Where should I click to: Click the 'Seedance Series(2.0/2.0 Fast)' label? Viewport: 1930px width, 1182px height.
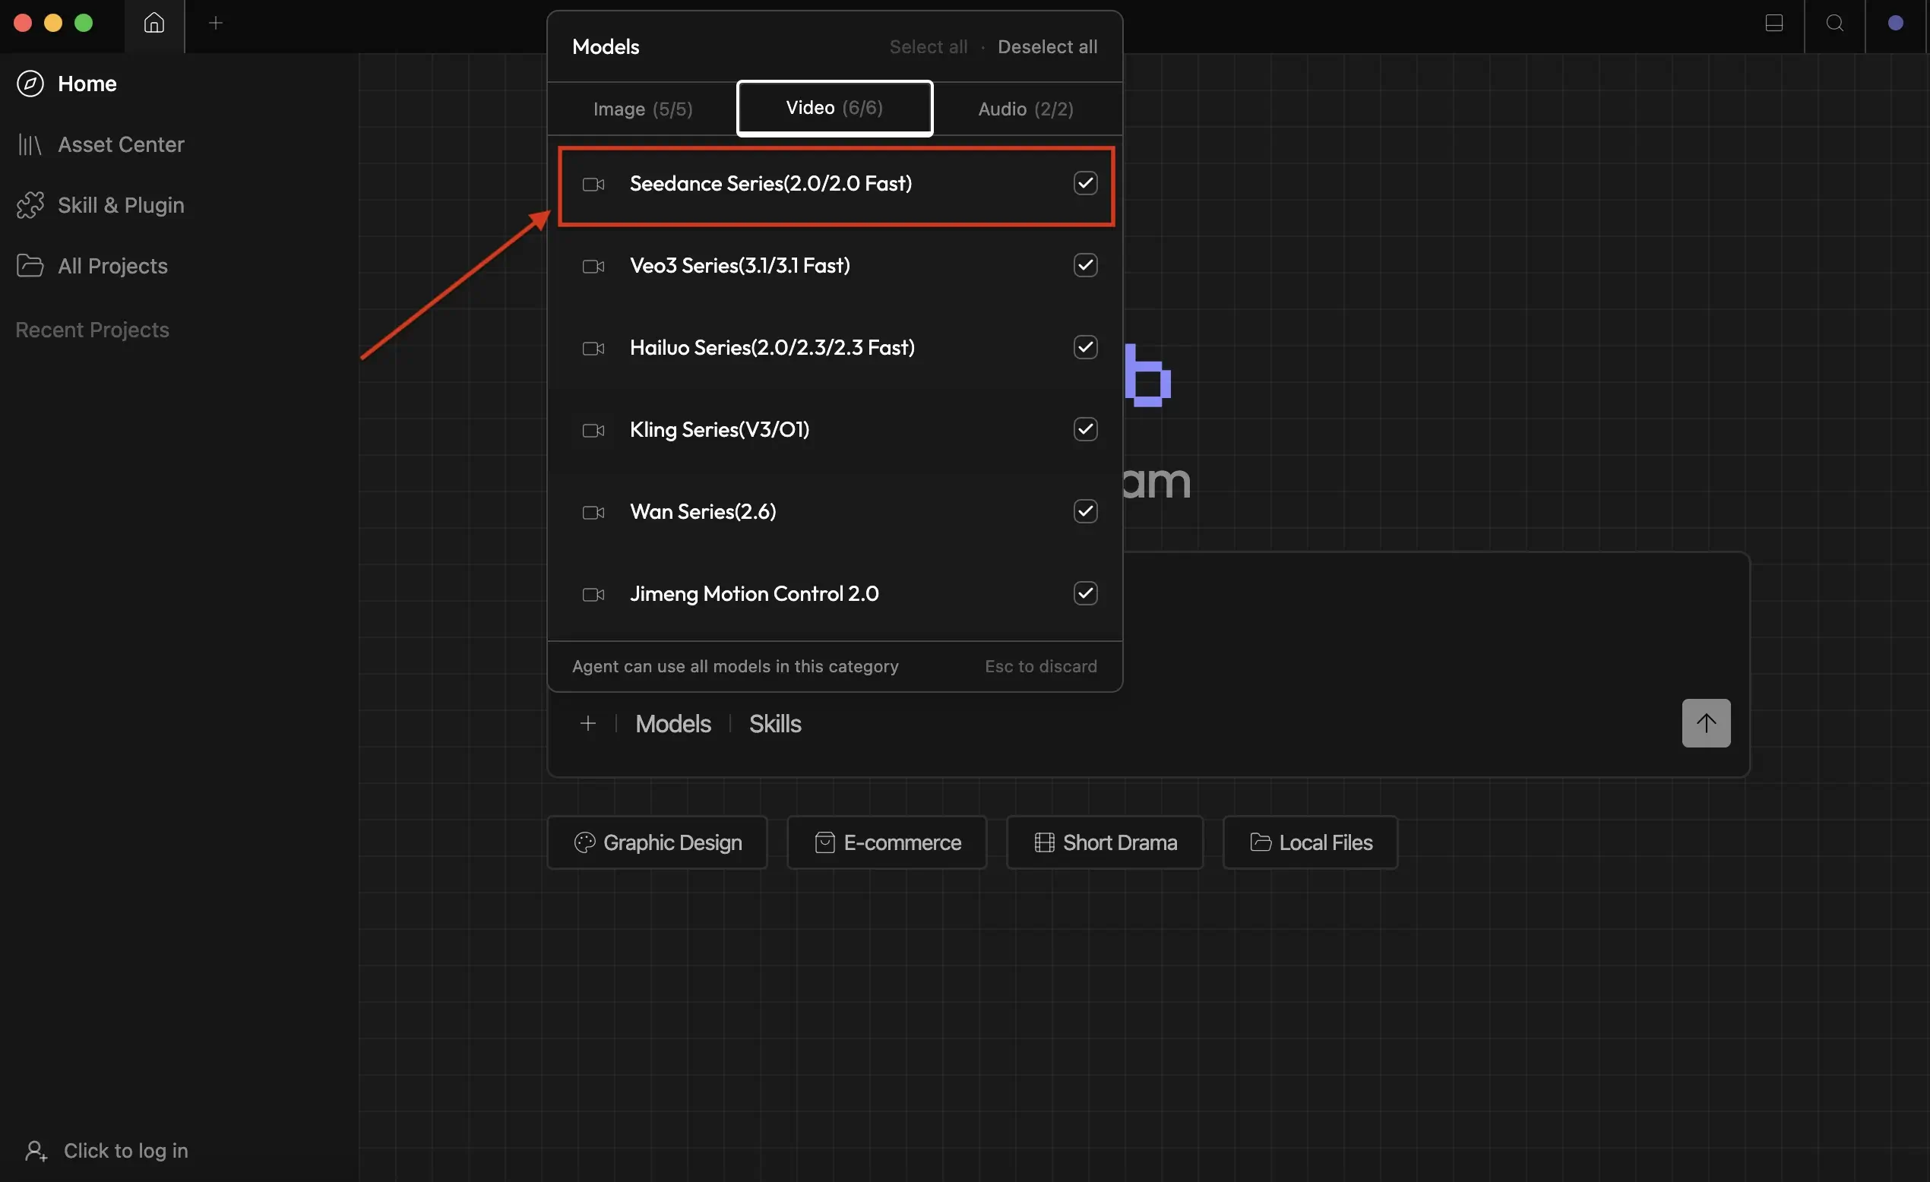[x=770, y=183]
